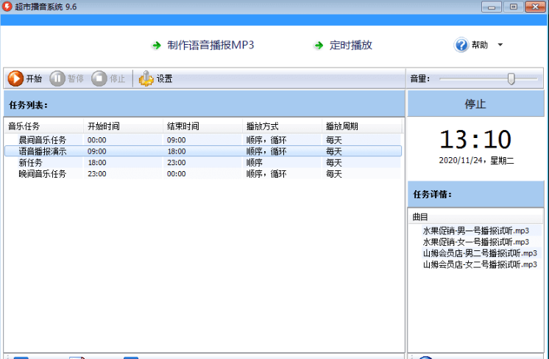The width and height of the screenshot is (549, 359).
Task: Click the 播放周期 column header
Action: pos(341,126)
